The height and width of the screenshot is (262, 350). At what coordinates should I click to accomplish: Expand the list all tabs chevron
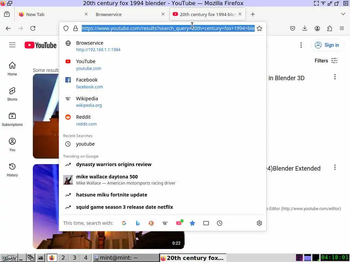coord(343,14)
